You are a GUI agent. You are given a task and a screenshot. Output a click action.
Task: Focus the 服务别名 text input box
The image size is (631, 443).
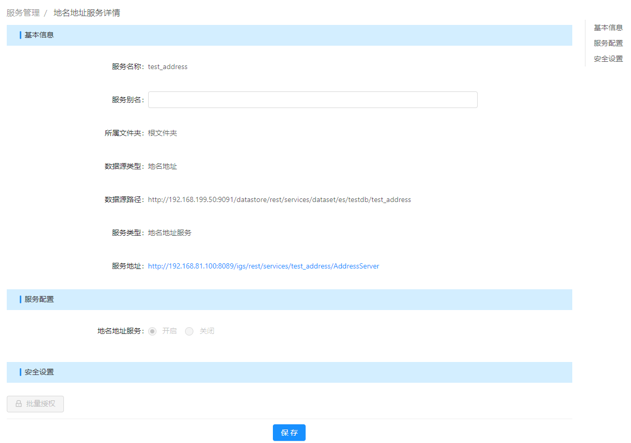312,100
